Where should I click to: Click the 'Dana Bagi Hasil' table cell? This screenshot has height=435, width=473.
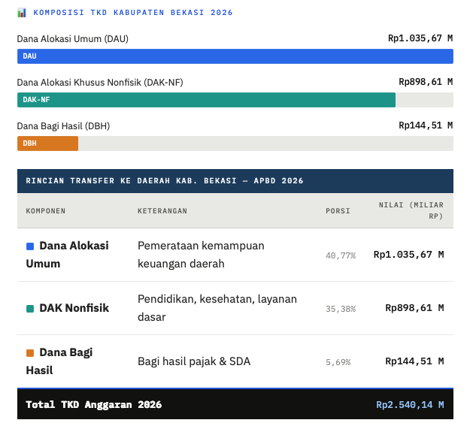tap(59, 361)
